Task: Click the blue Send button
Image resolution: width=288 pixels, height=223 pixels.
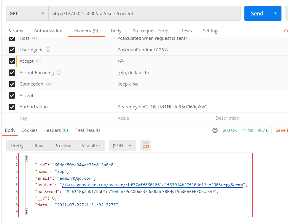Action: pyautogui.click(x=257, y=13)
